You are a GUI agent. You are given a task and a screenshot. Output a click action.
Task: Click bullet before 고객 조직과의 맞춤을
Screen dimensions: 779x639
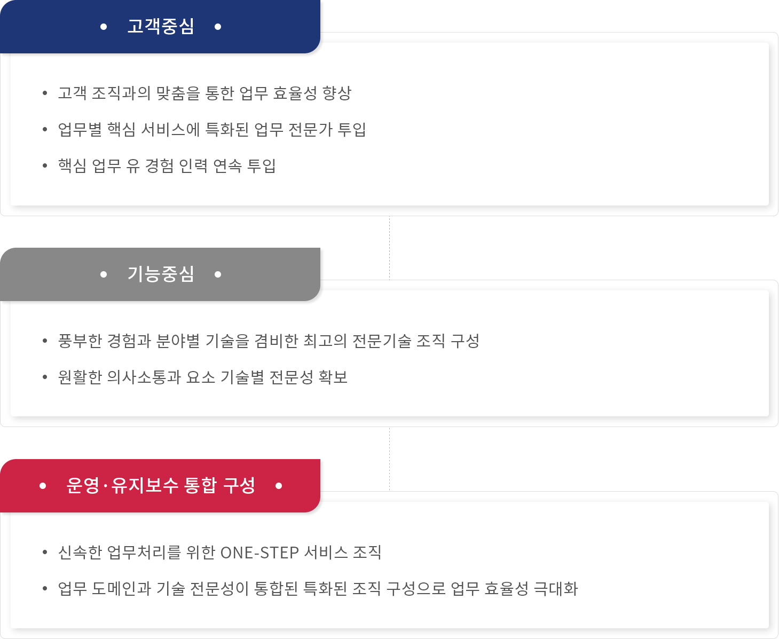[45, 93]
